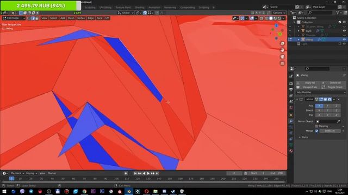The height and width of the screenshot is (195, 348).
Task: Toggle Collection exclude checkbox in outliner
Action: [x=340, y=22]
